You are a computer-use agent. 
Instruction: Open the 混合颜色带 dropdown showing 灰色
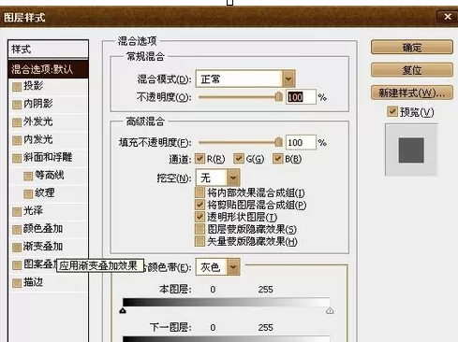217,266
